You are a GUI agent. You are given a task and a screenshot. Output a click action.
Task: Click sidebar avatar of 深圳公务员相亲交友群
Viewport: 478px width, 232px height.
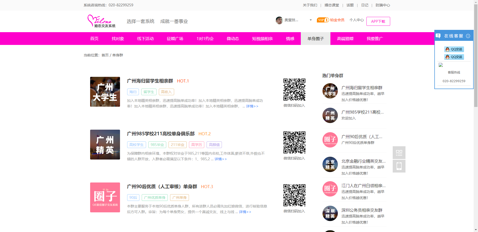(x=330, y=213)
